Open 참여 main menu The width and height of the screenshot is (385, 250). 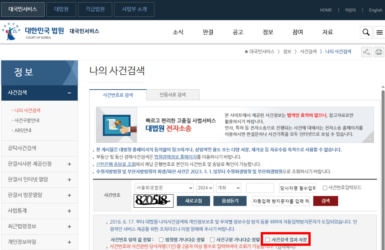(x=298, y=32)
